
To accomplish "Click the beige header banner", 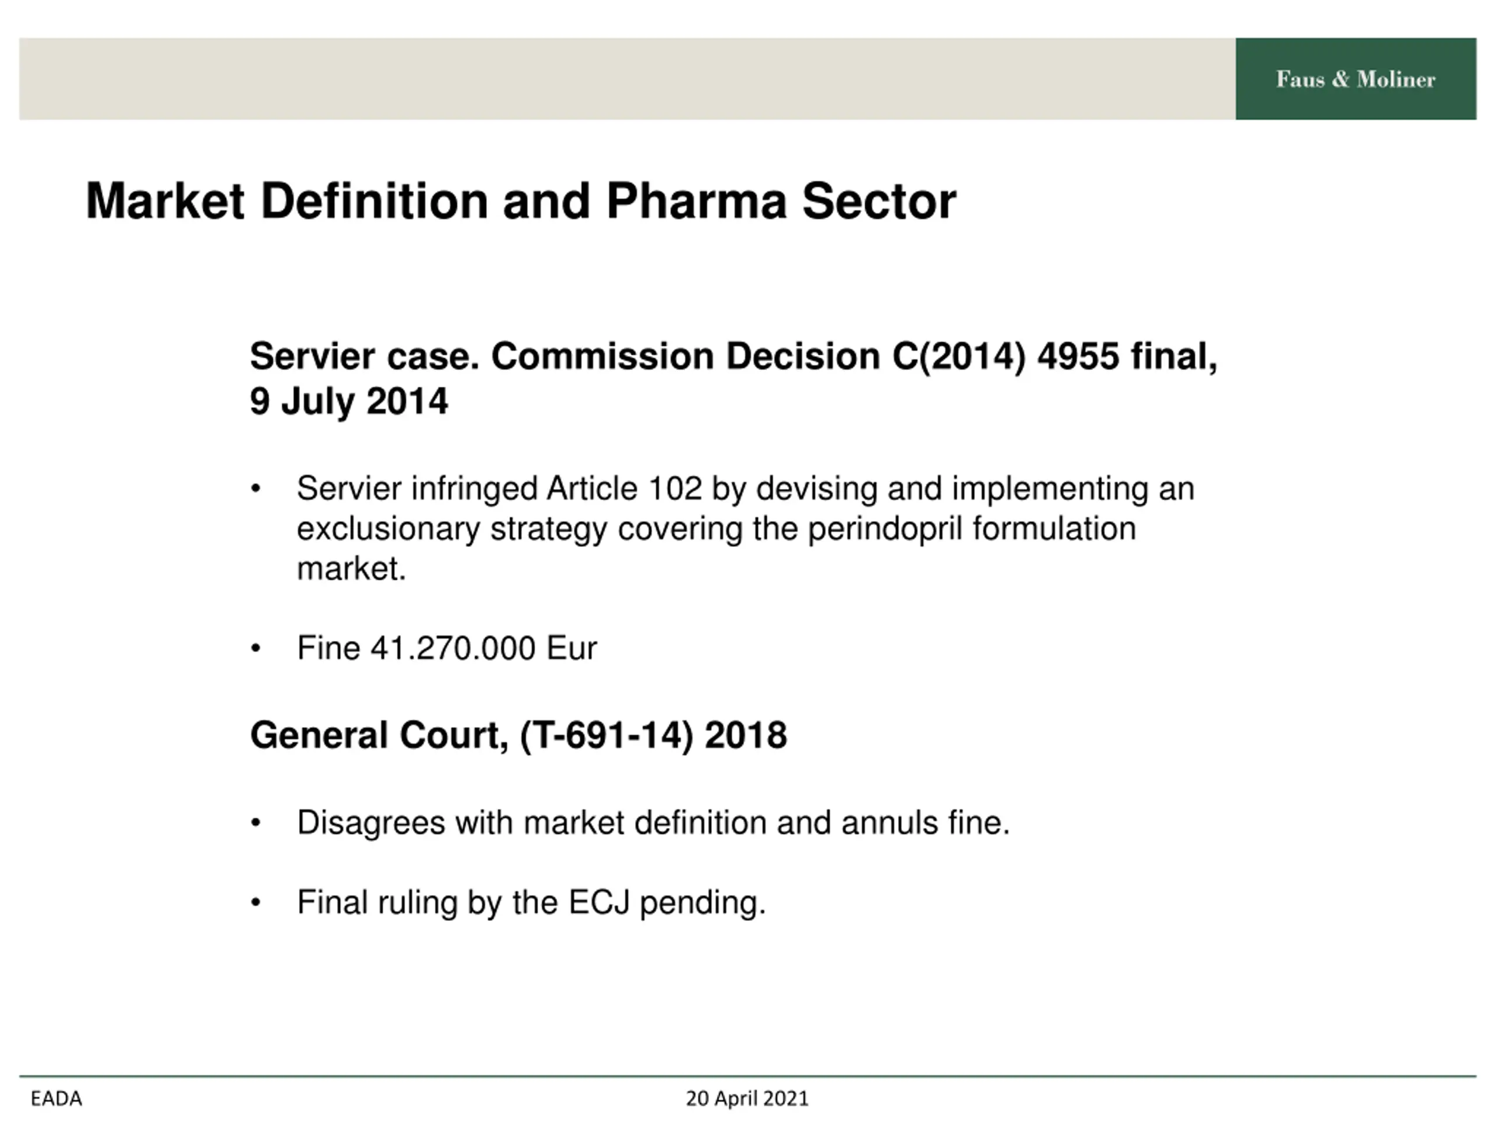I will (627, 79).
